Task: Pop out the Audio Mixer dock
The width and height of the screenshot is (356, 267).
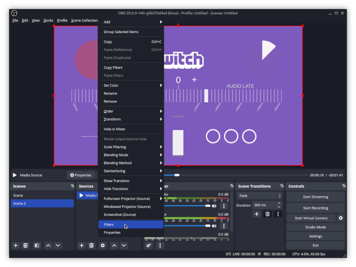Action: point(232,186)
